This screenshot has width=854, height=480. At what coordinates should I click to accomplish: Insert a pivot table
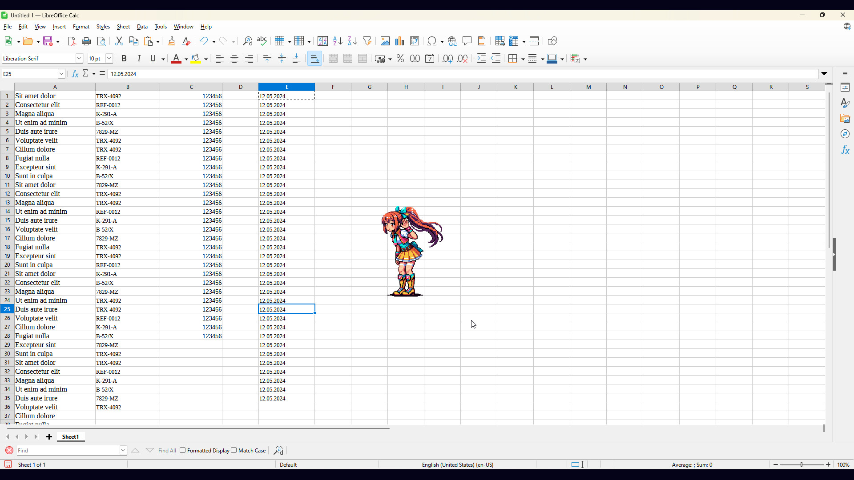415,41
